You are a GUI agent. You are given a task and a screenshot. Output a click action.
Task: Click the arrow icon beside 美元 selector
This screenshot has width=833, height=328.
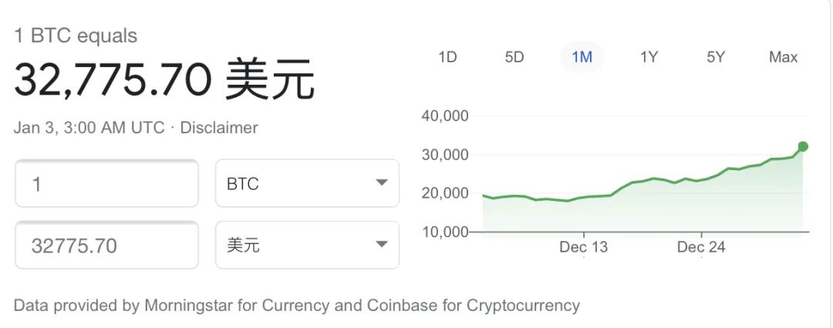pyautogui.click(x=382, y=245)
